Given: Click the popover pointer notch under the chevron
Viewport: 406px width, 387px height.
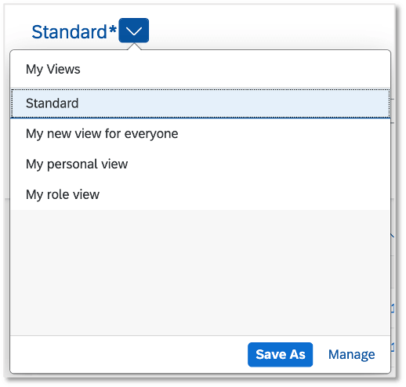Looking at the screenshot, I should pyautogui.click(x=134, y=47).
